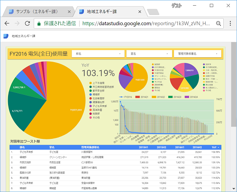The height and width of the screenshot is (192, 237).
Task: Select the 地域エネルギー課 tab
Action: (110, 11)
